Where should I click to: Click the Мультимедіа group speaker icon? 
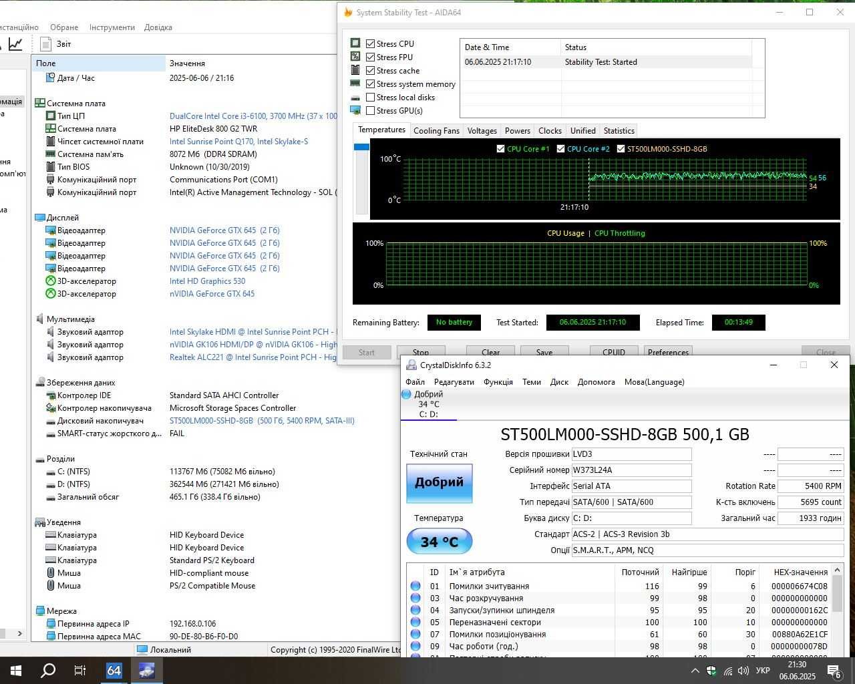click(39, 319)
